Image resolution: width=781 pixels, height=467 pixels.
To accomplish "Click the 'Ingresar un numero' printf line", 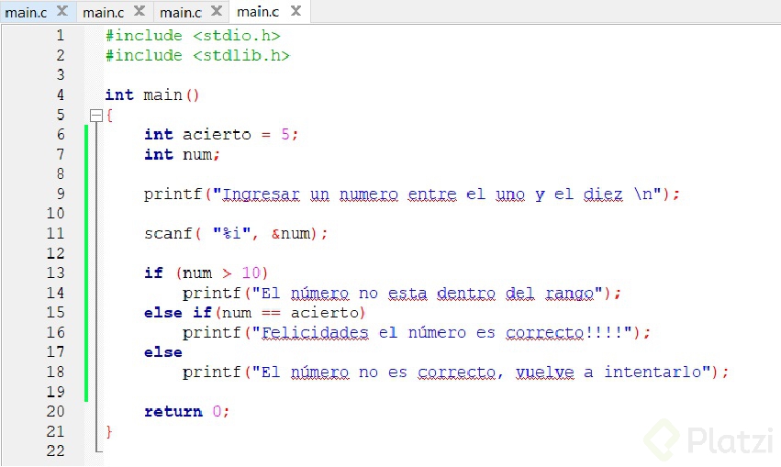I will pyautogui.click(x=412, y=195).
